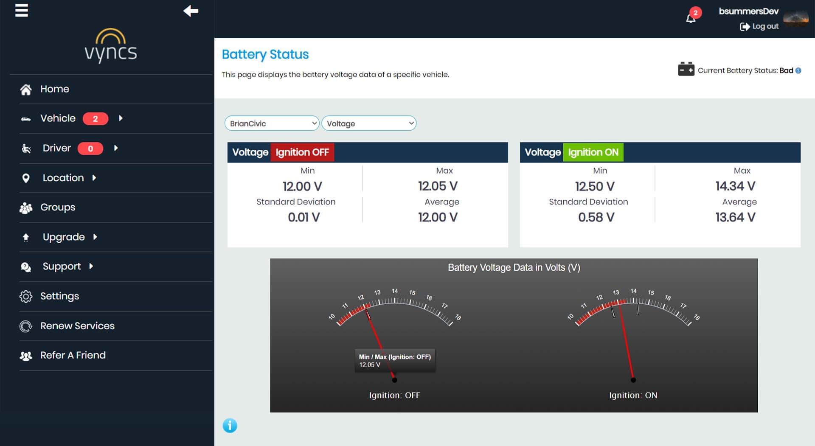Open the Driver menu item

point(56,148)
